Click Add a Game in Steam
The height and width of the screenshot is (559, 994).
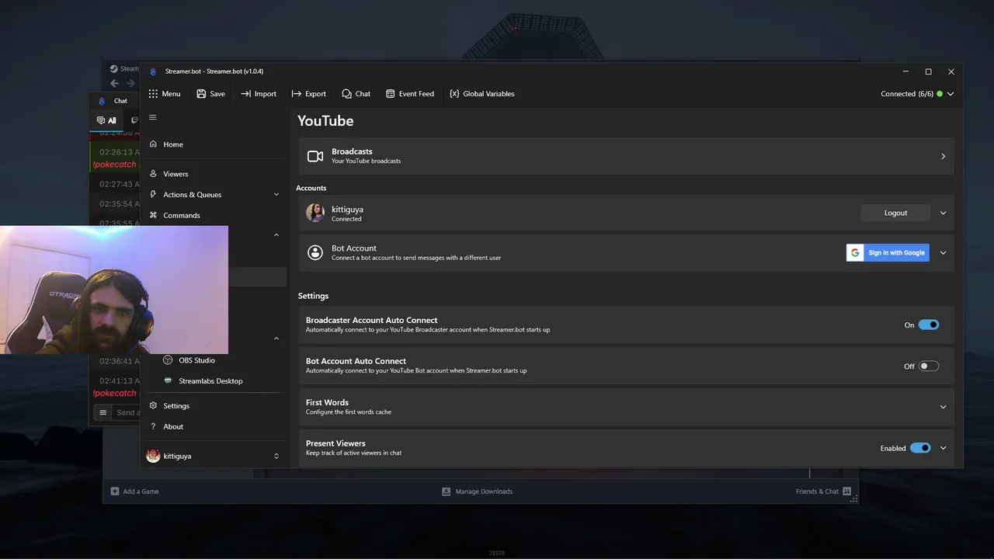tap(134, 491)
